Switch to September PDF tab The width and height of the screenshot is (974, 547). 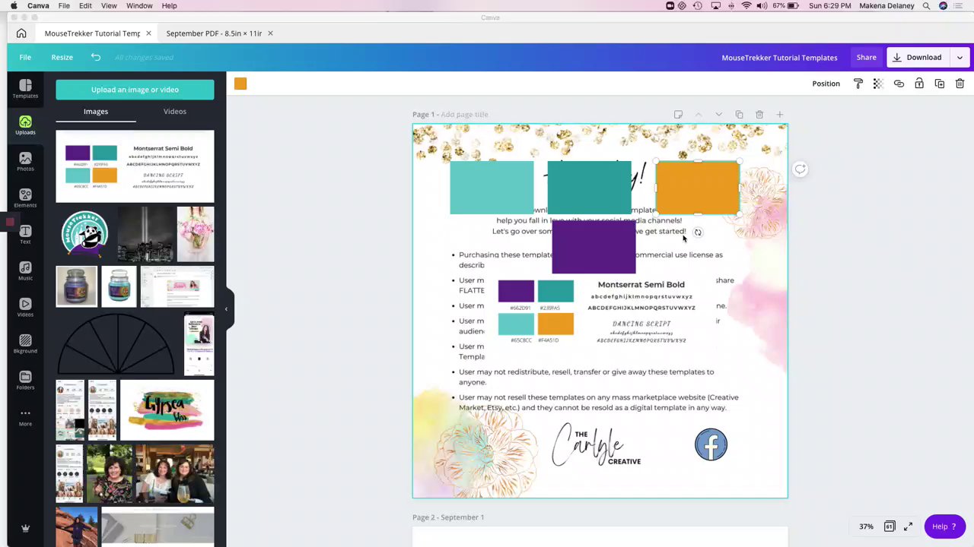coord(214,33)
